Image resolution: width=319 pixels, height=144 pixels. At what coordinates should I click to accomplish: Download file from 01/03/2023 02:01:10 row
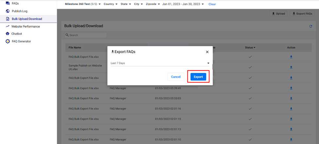pos(291,139)
